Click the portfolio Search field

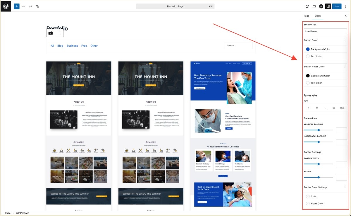(238, 45)
